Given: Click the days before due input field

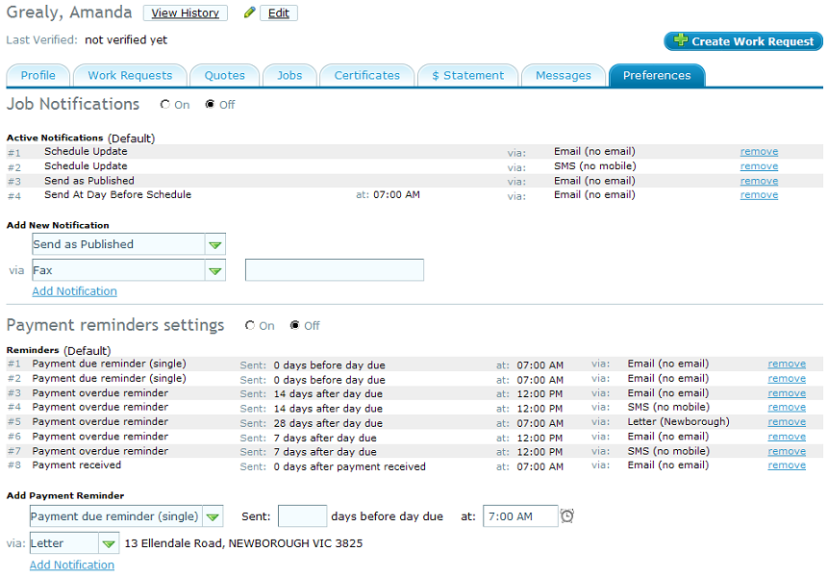Looking at the screenshot, I should pos(302,516).
